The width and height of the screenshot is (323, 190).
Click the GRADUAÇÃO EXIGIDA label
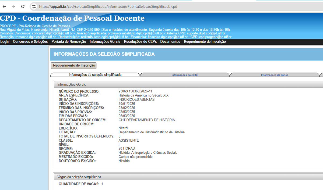tap(77, 153)
